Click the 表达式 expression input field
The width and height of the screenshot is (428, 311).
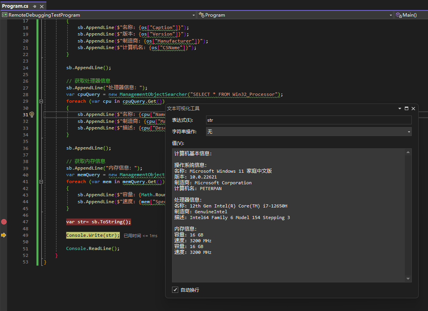309,120
